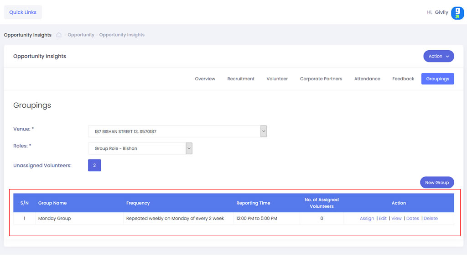View the Monday Group details
467x263 pixels.
(396, 219)
